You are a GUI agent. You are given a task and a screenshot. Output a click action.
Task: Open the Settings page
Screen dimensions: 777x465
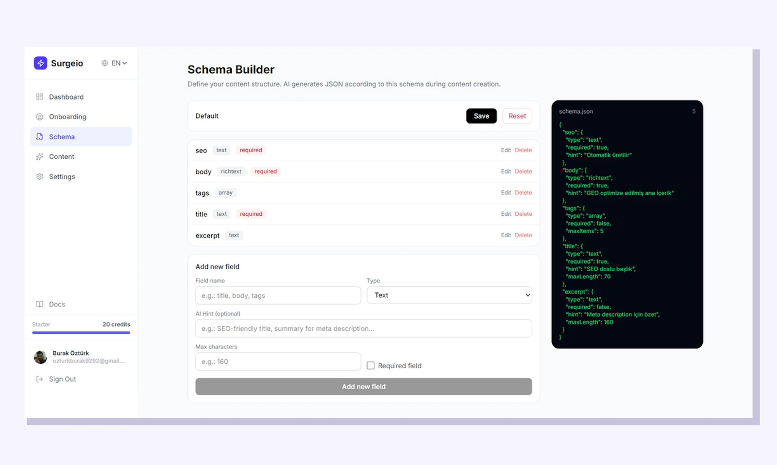(x=81, y=176)
